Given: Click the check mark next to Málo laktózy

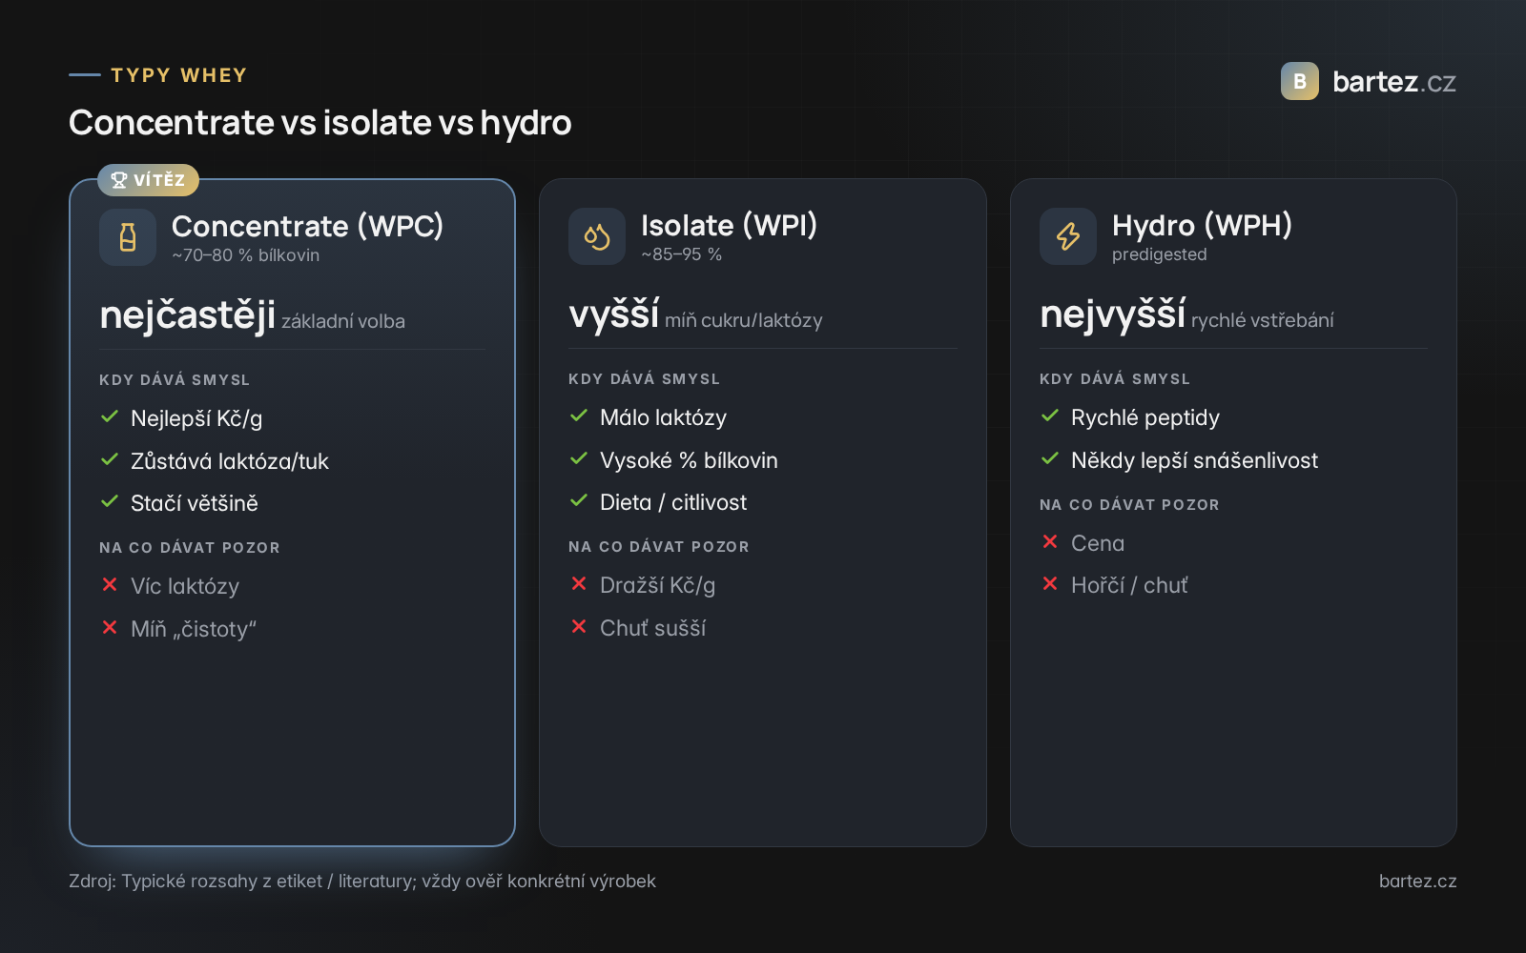Looking at the screenshot, I should pyautogui.click(x=579, y=416).
